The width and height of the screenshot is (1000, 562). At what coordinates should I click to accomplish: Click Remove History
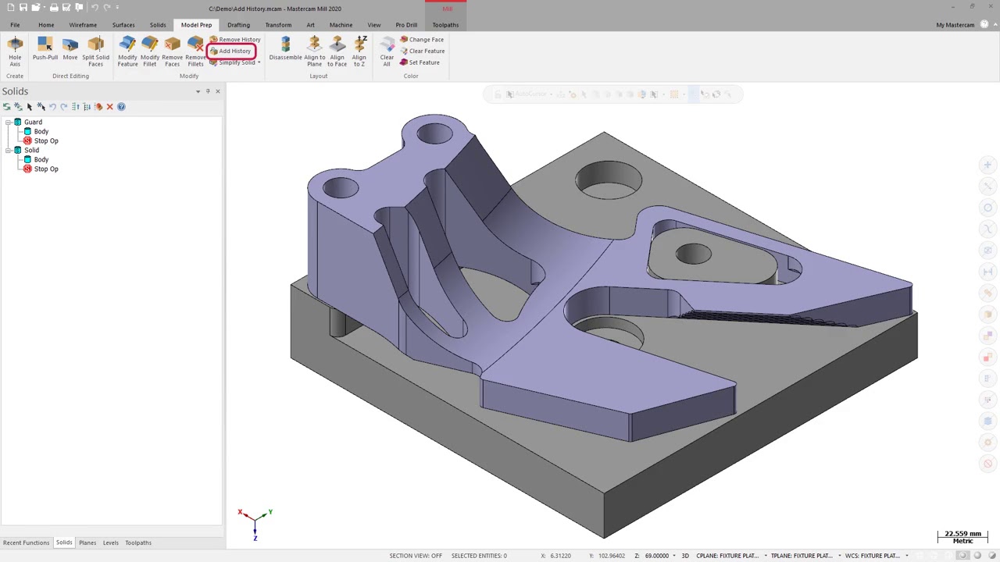click(235, 40)
